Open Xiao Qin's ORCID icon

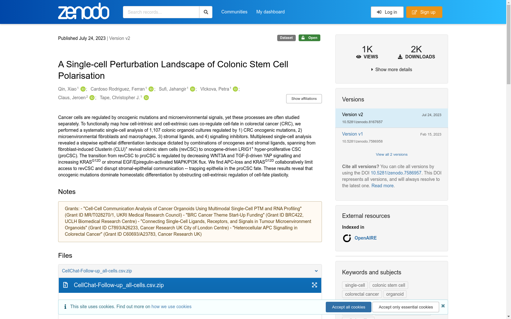click(x=83, y=89)
